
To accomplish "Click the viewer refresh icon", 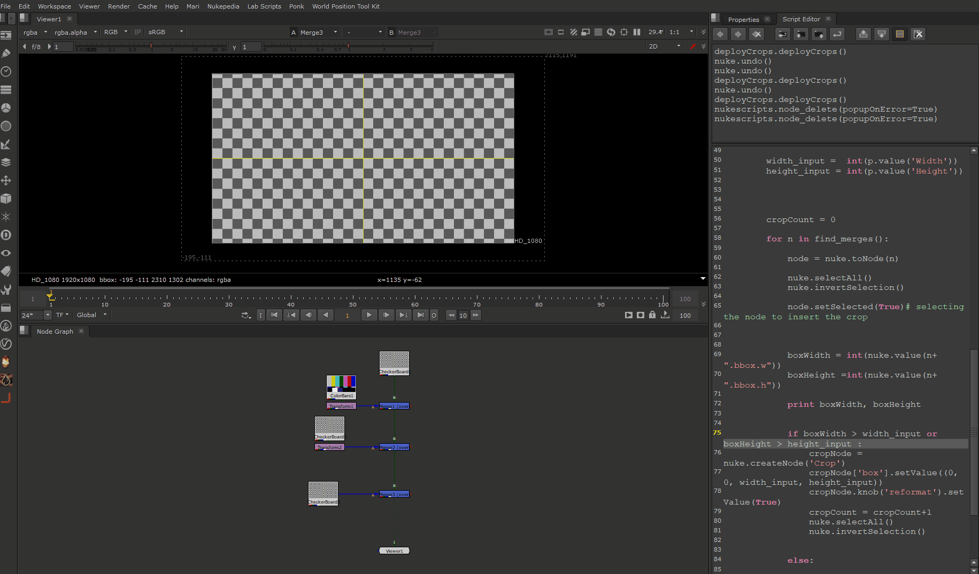I will [611, 32].
